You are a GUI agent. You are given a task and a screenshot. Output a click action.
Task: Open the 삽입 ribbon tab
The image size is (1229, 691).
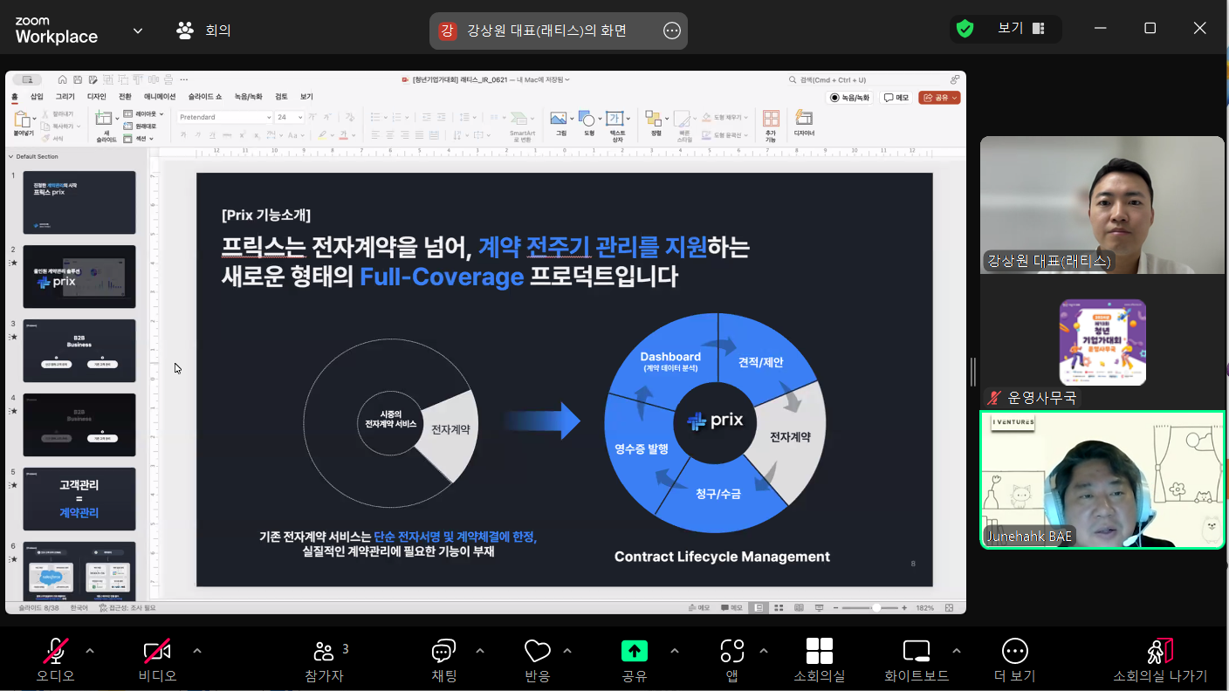click(37, 97)
